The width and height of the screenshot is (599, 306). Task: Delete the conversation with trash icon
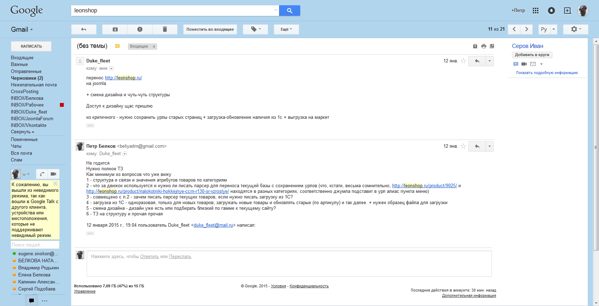[165, 29]
